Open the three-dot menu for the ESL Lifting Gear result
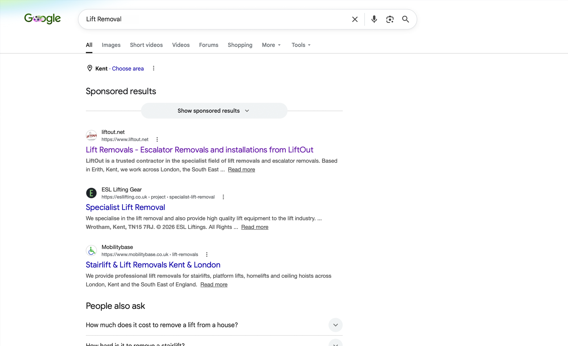This screenshot has height=346, width=568. 223,197
